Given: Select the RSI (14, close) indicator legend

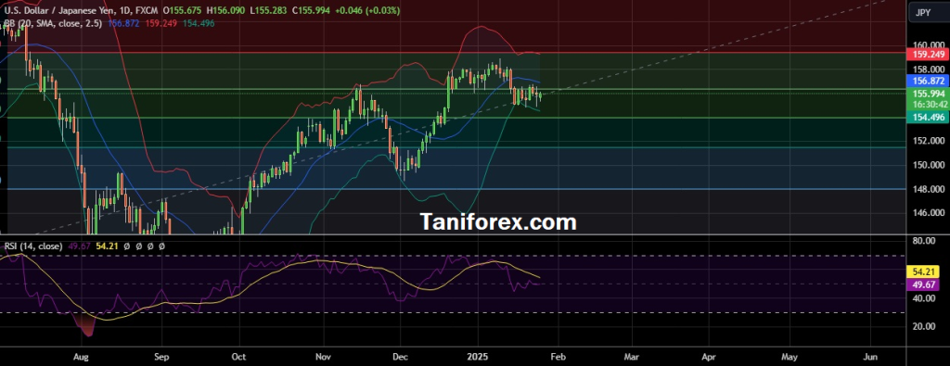Looking at the screenshot, I should click(x=33, y=246).
